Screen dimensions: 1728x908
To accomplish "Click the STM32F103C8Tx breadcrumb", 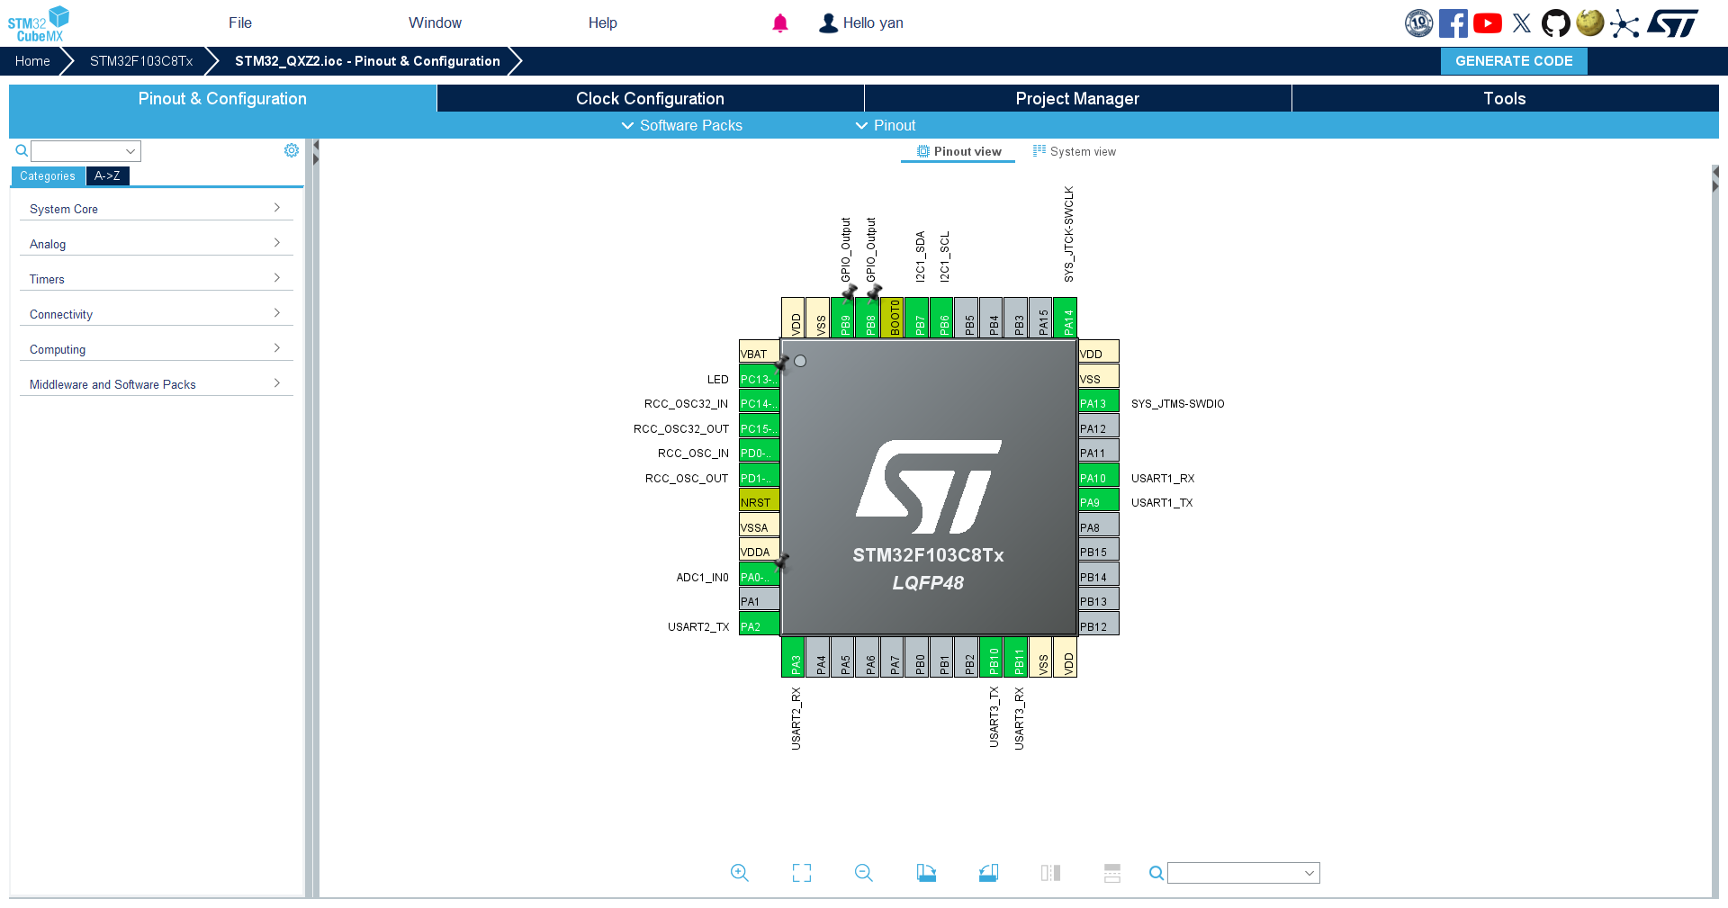I will coord(141,61).
